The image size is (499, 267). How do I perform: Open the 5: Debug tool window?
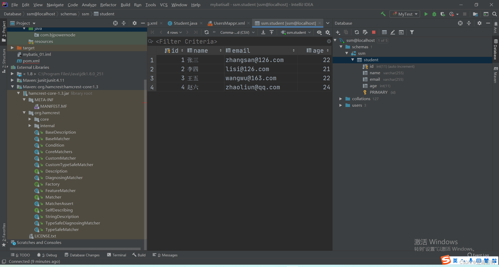47,255
